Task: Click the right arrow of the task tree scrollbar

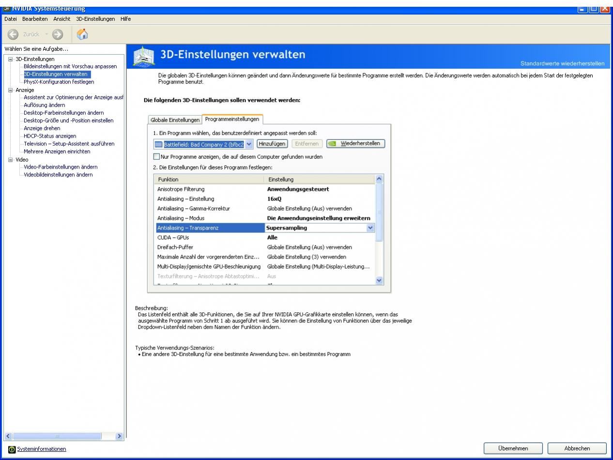Action: pyautogui.click(x=120, y=436)
